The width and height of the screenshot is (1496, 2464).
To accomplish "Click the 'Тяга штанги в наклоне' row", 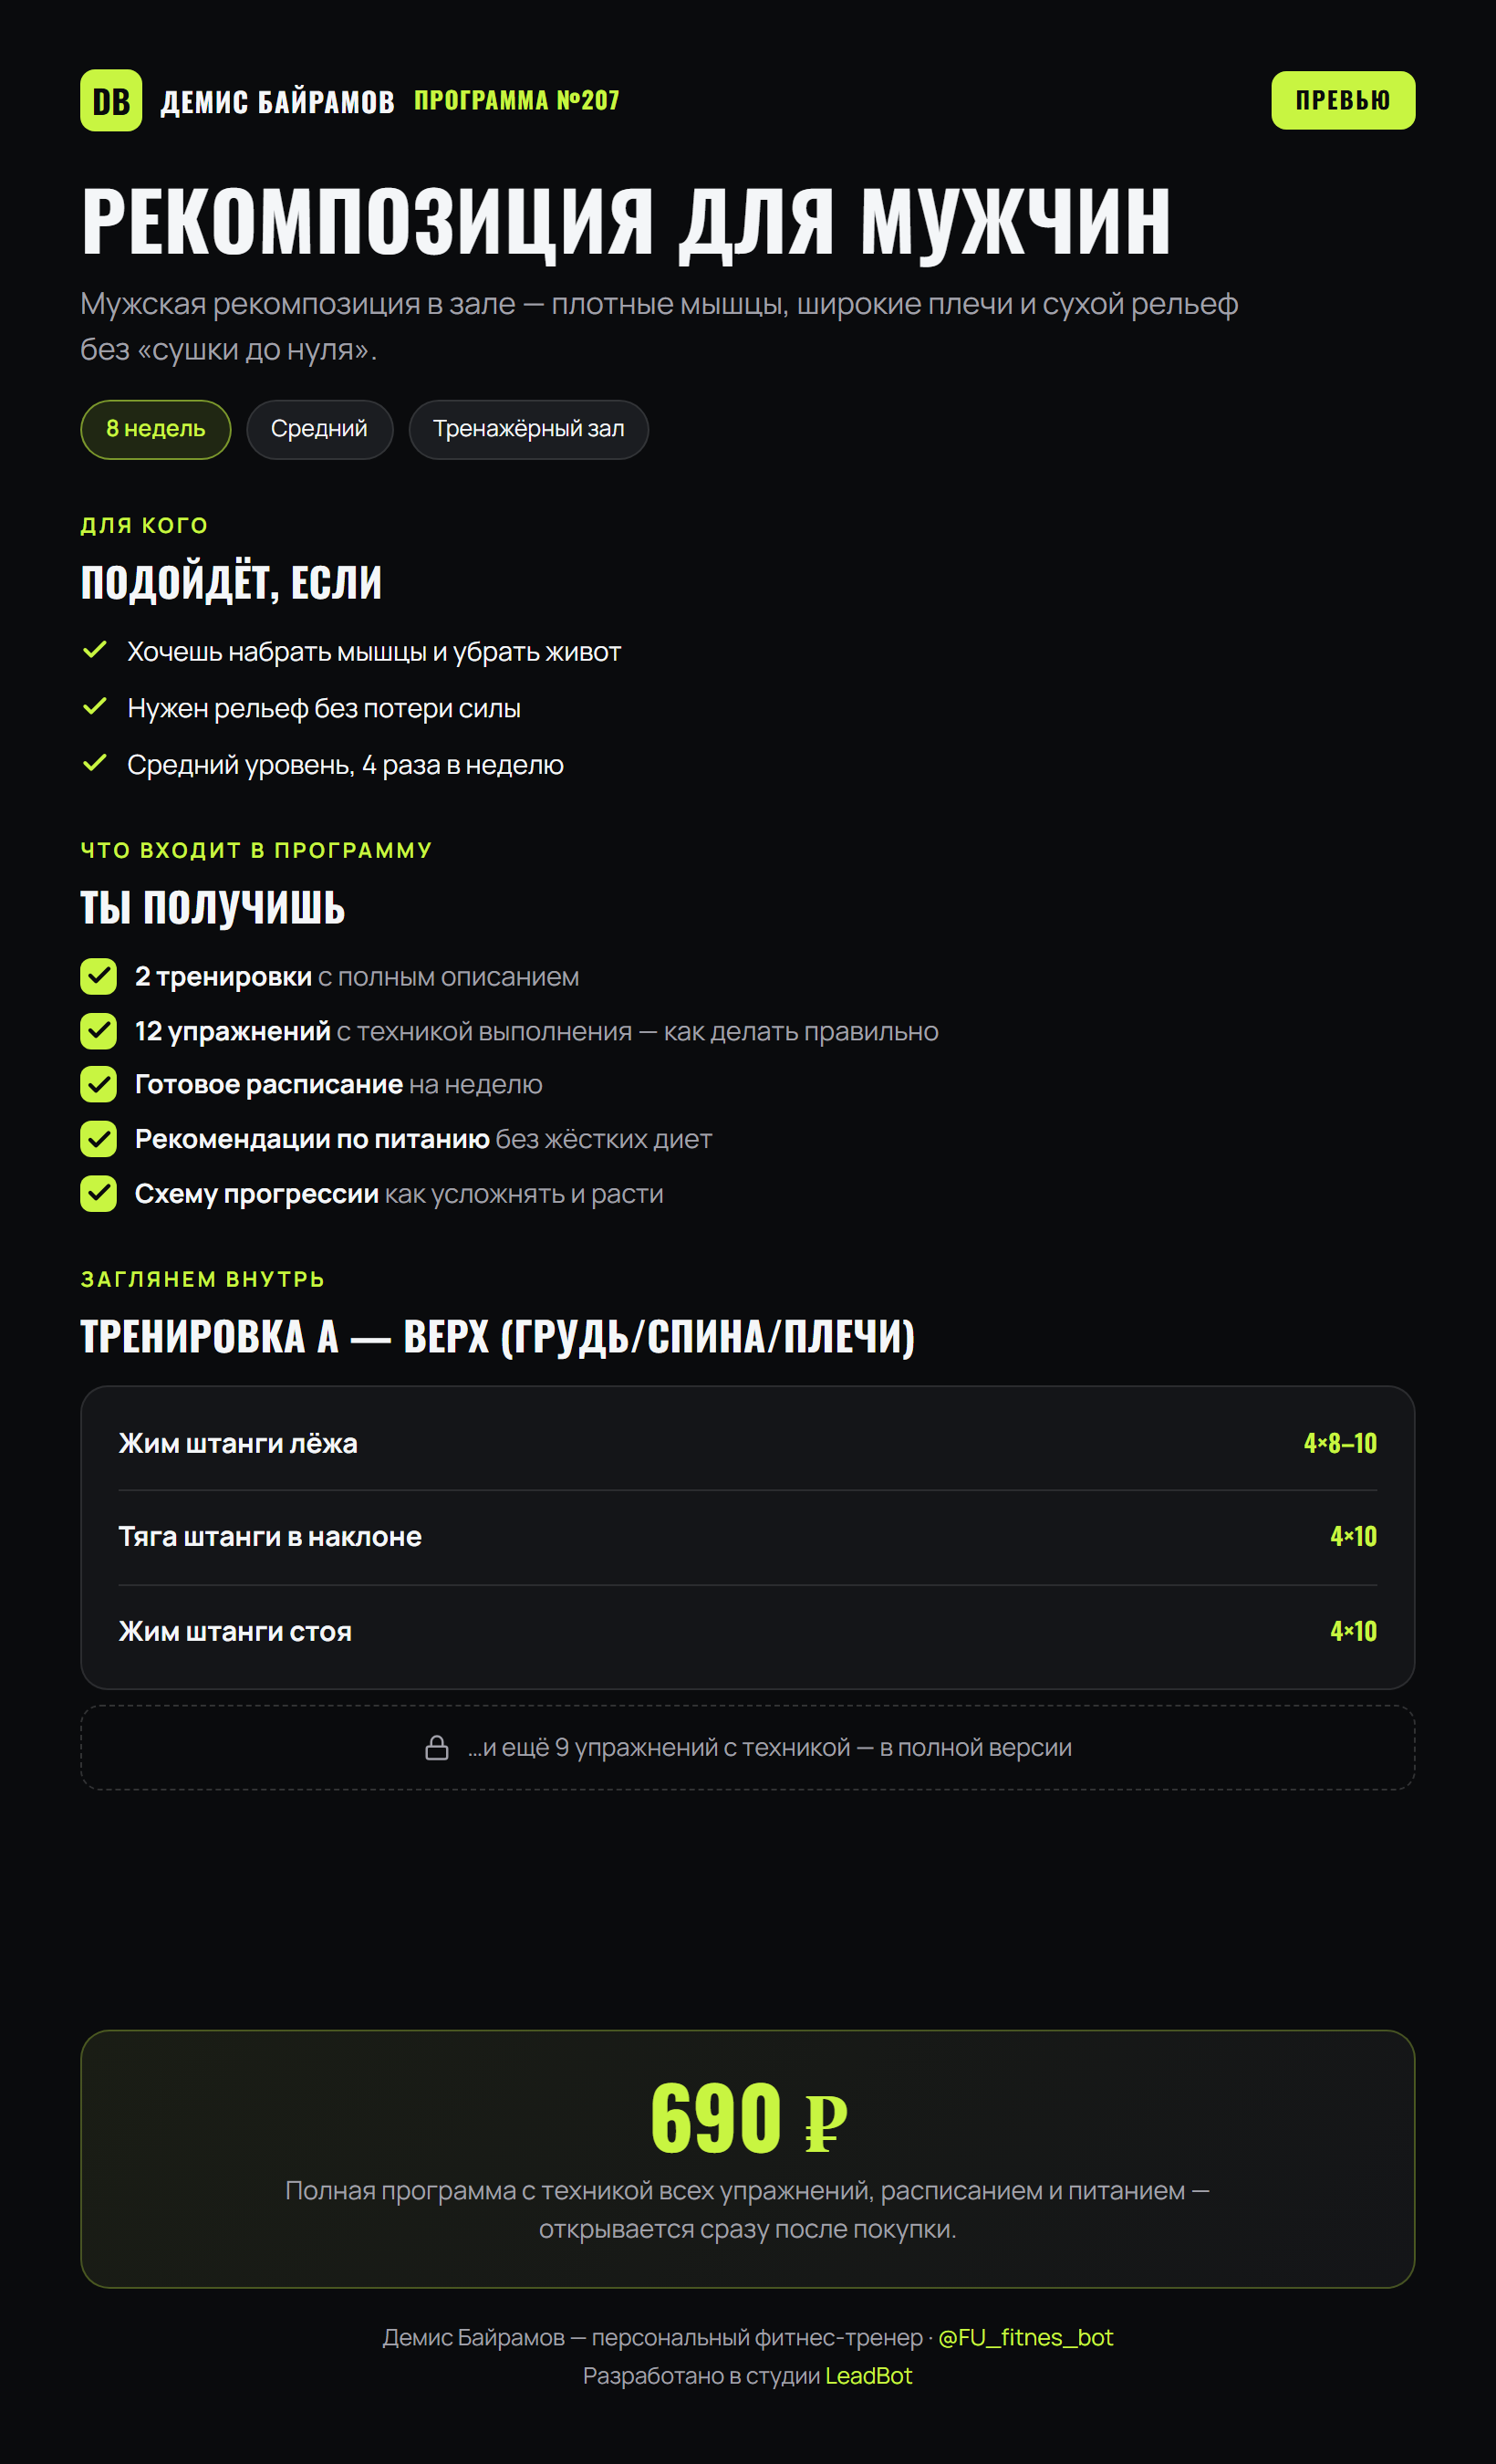I will [747, 1537].
